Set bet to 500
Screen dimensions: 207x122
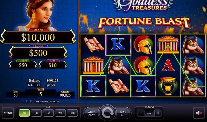(x=72, y=113)
